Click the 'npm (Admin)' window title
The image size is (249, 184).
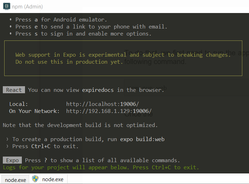pyautogui.click(x=27, y=7)
